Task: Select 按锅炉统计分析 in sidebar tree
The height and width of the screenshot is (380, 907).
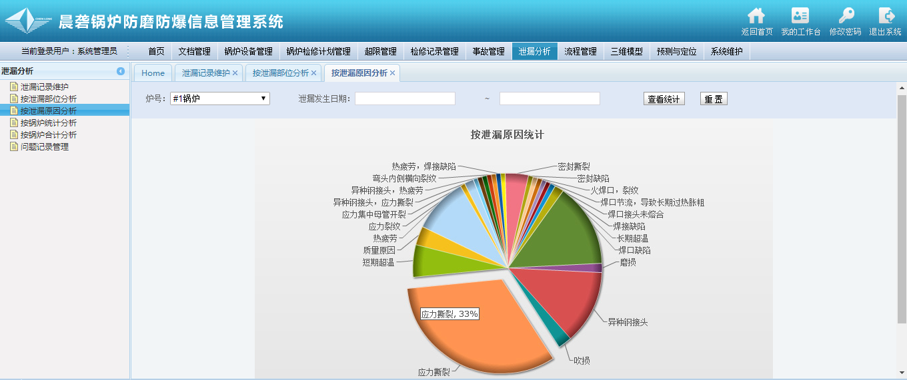Action: 48,123
